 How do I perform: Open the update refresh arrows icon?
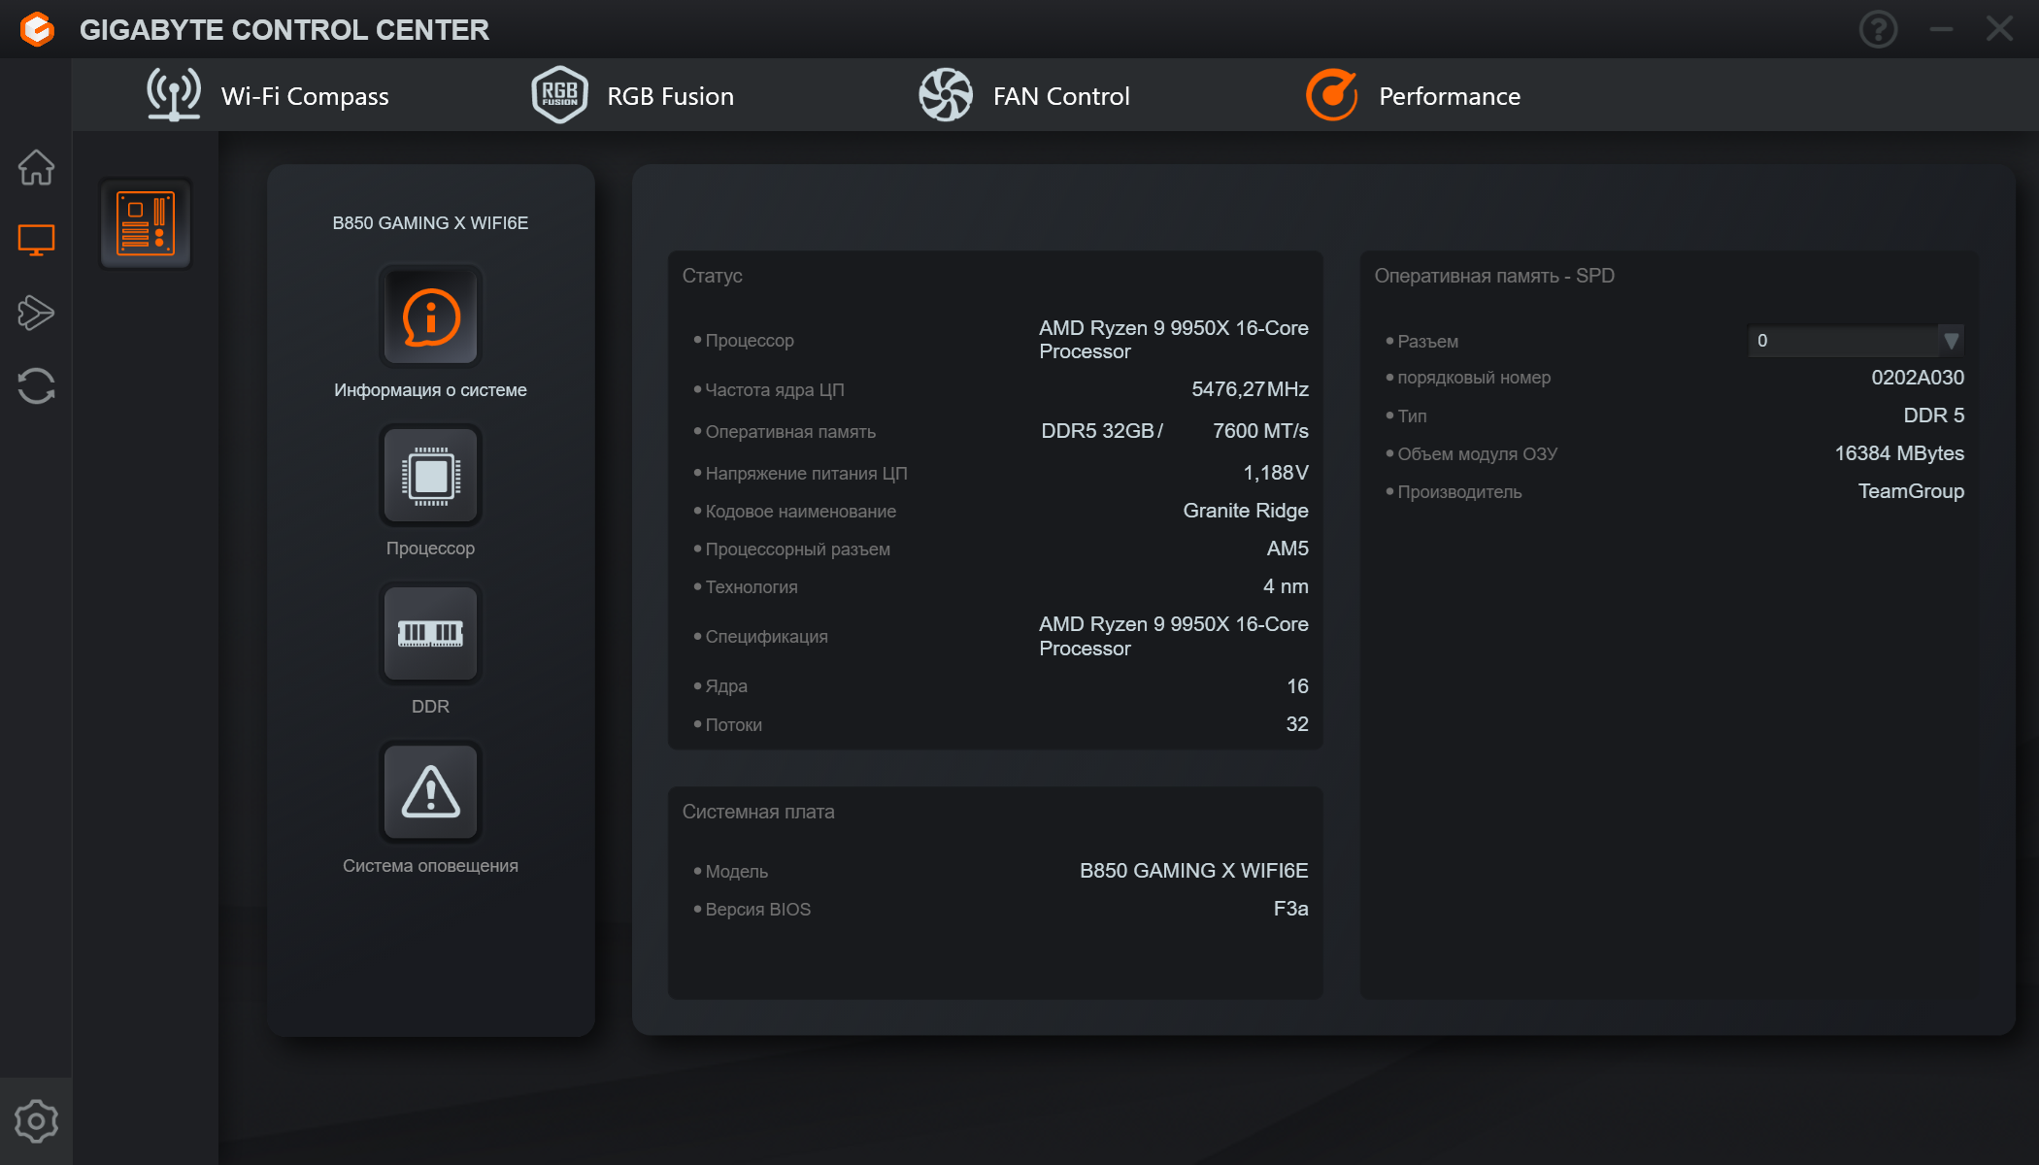coord(36,385)
